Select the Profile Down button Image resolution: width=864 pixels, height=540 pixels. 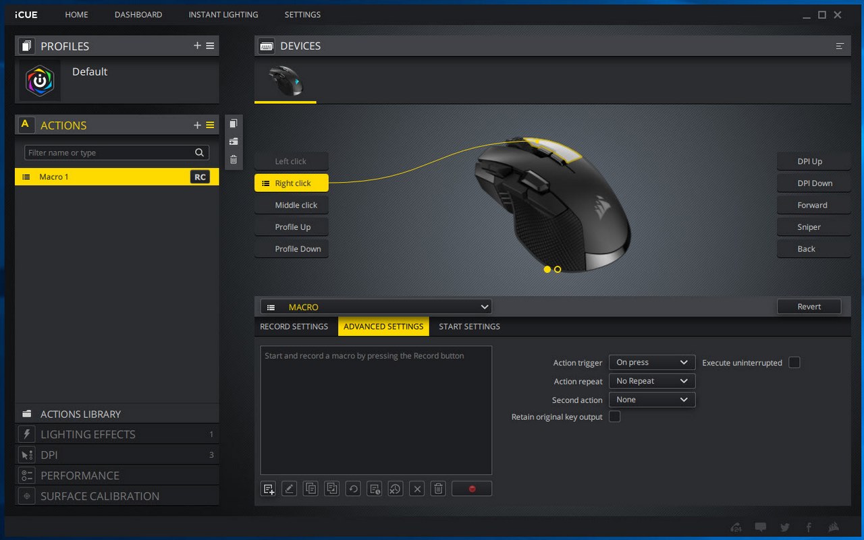[x=292, y=249]
